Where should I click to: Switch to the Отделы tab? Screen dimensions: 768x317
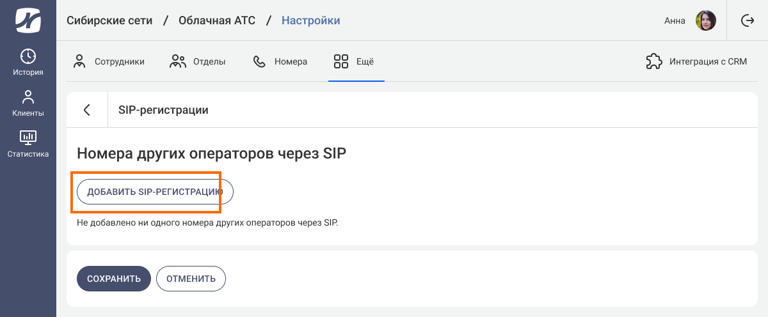pos(197,61)
